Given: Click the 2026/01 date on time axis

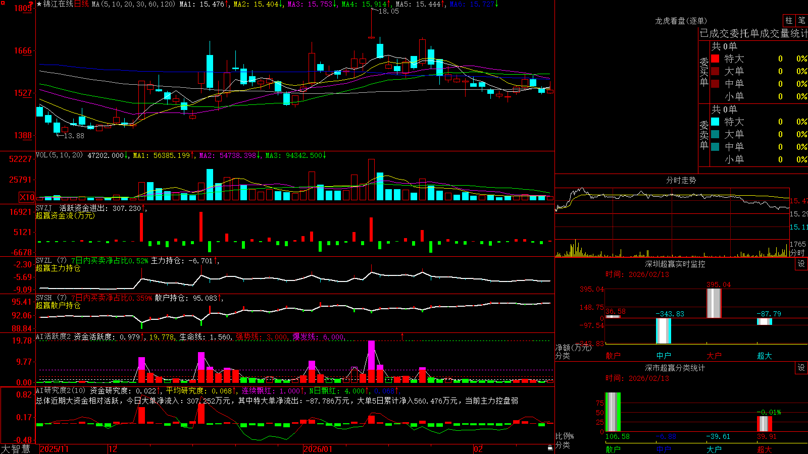Looking at the screenshot, I should click(x=318, y=449).
